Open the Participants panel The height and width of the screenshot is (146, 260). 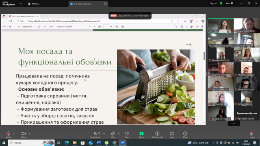pos(95,135)
